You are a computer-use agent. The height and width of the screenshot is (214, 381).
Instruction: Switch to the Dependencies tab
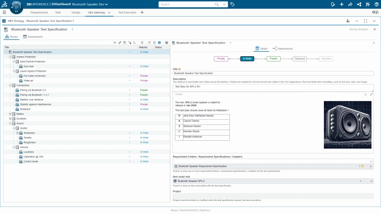283,48
